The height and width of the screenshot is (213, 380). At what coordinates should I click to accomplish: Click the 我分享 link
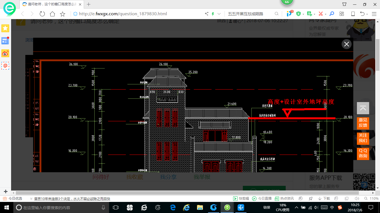coord(168,177)
